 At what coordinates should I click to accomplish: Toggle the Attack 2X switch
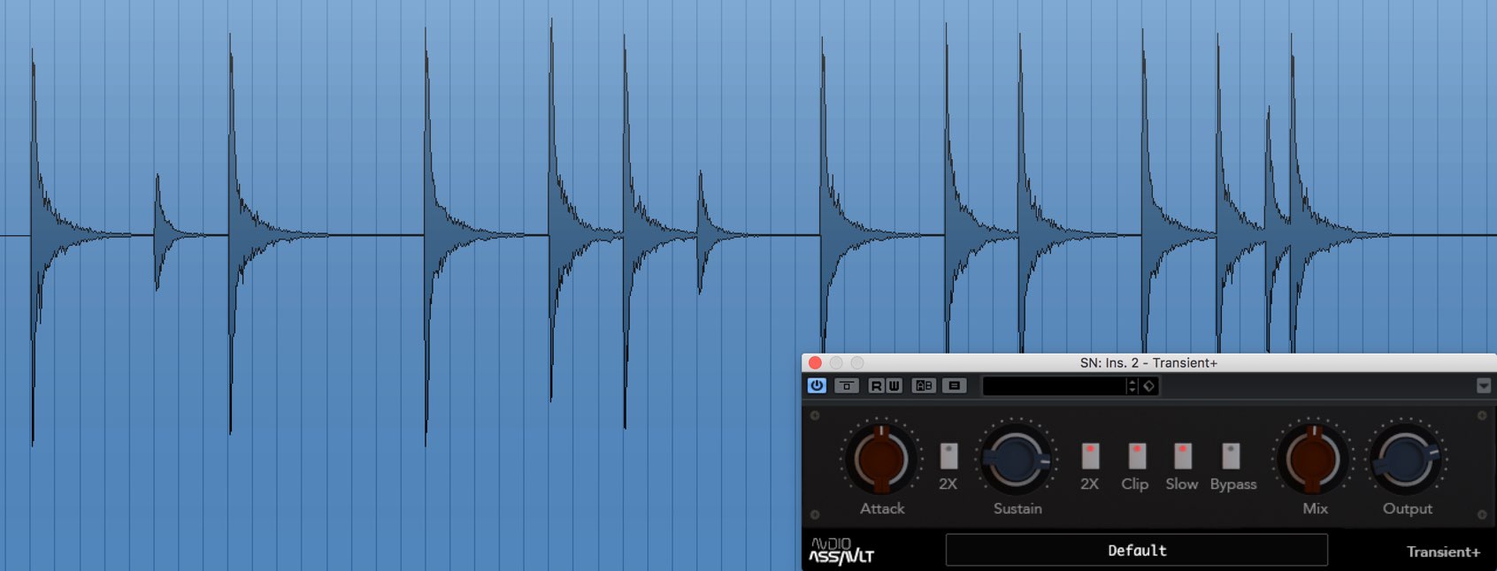[x=948, y=456]
